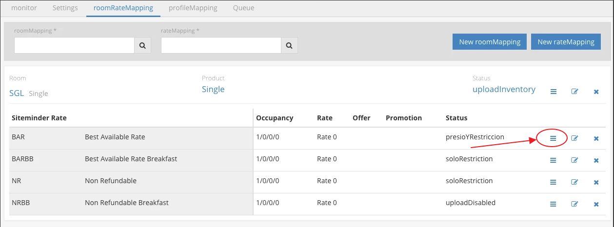Open the SGL room mapping menu icon

pyautogui.click(x=553, y=92)
